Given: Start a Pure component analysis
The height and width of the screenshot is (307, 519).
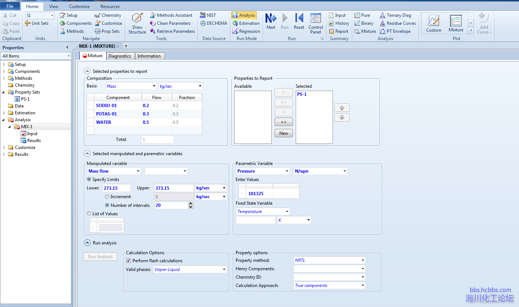Looking at the screenshot, I should (x=362, y=15).
